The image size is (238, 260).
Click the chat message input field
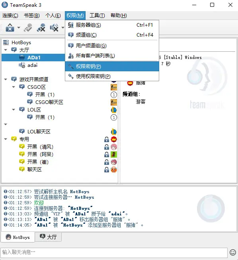click(x=114, y=252)
